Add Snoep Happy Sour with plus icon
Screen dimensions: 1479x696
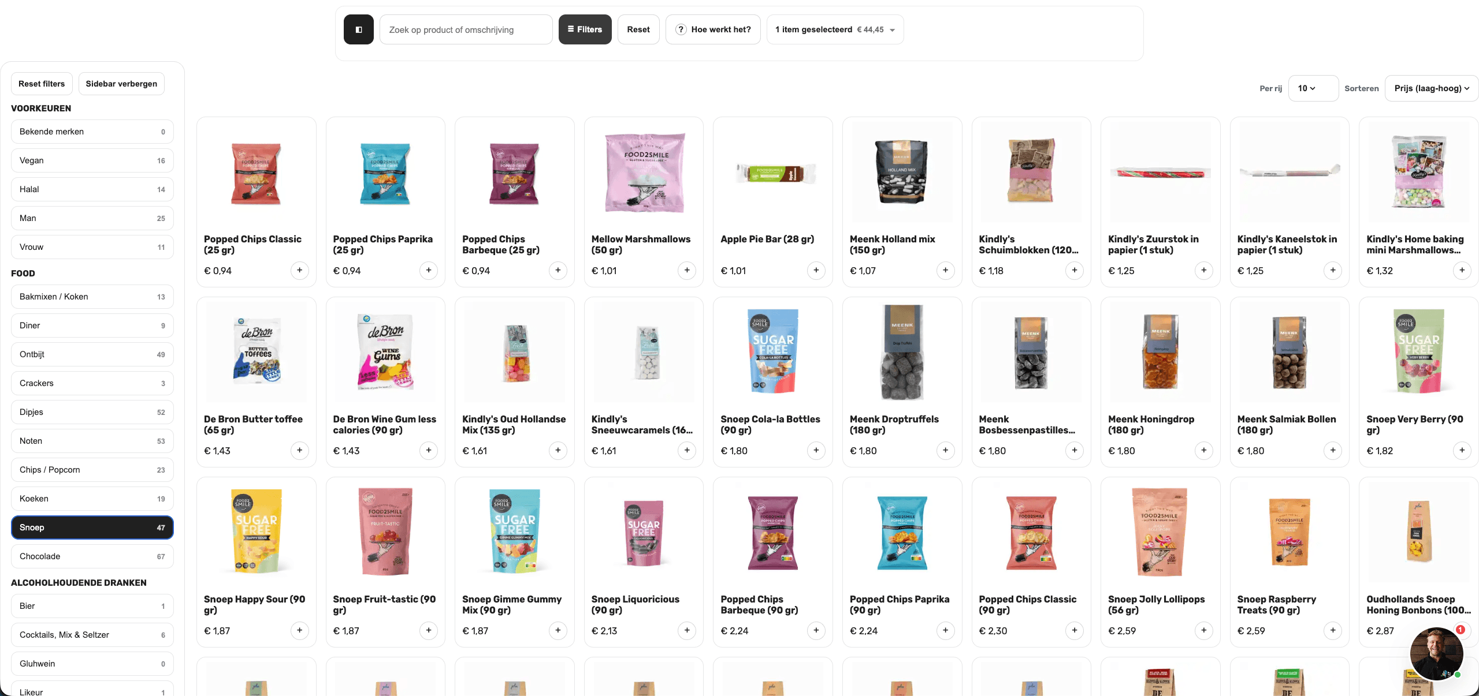pos(299,630)
